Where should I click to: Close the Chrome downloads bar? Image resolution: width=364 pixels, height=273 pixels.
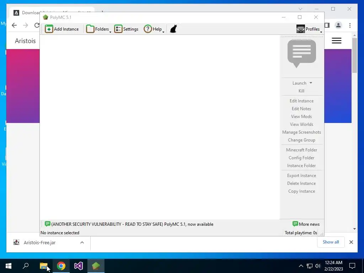[x=351, y=242]
